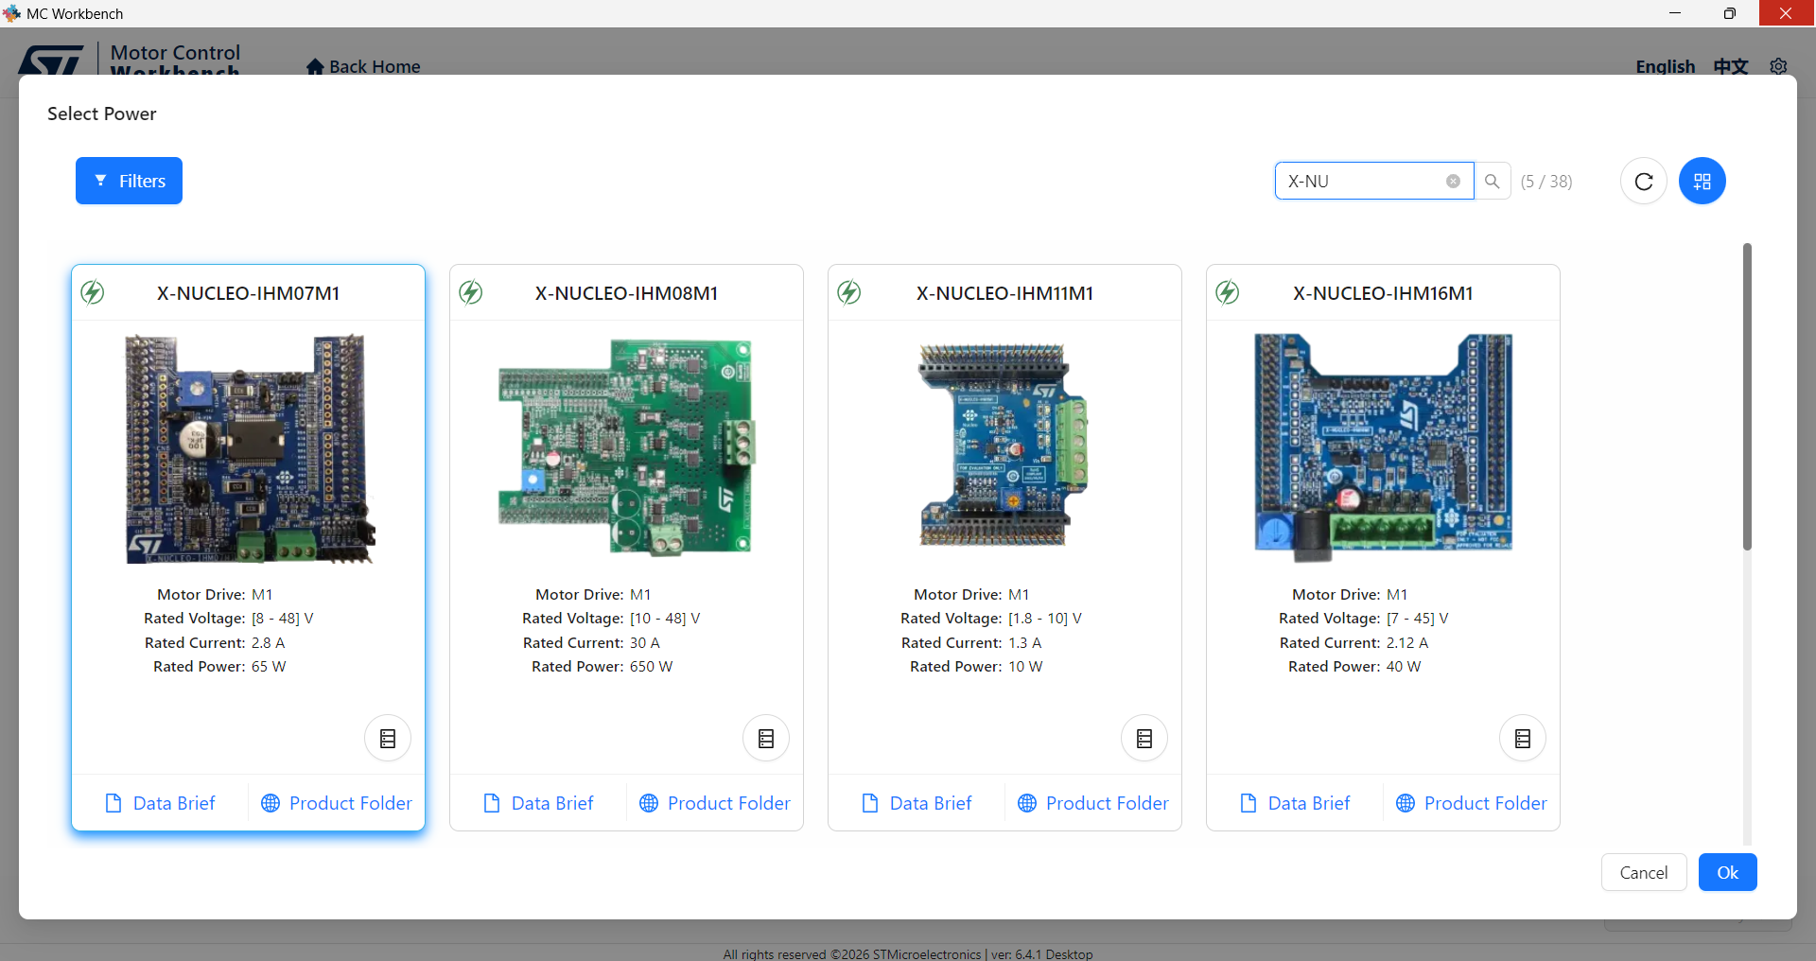Click the "Select Power" dialog heading
This screenshot has height=961, width=1816.
click(x=102, y=114)
